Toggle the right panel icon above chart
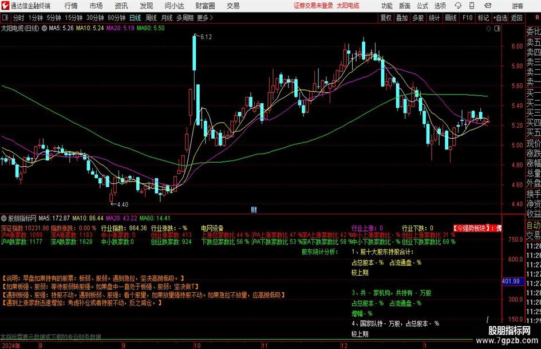The width and height of the screenshot is (541, 349). point(497,28)
